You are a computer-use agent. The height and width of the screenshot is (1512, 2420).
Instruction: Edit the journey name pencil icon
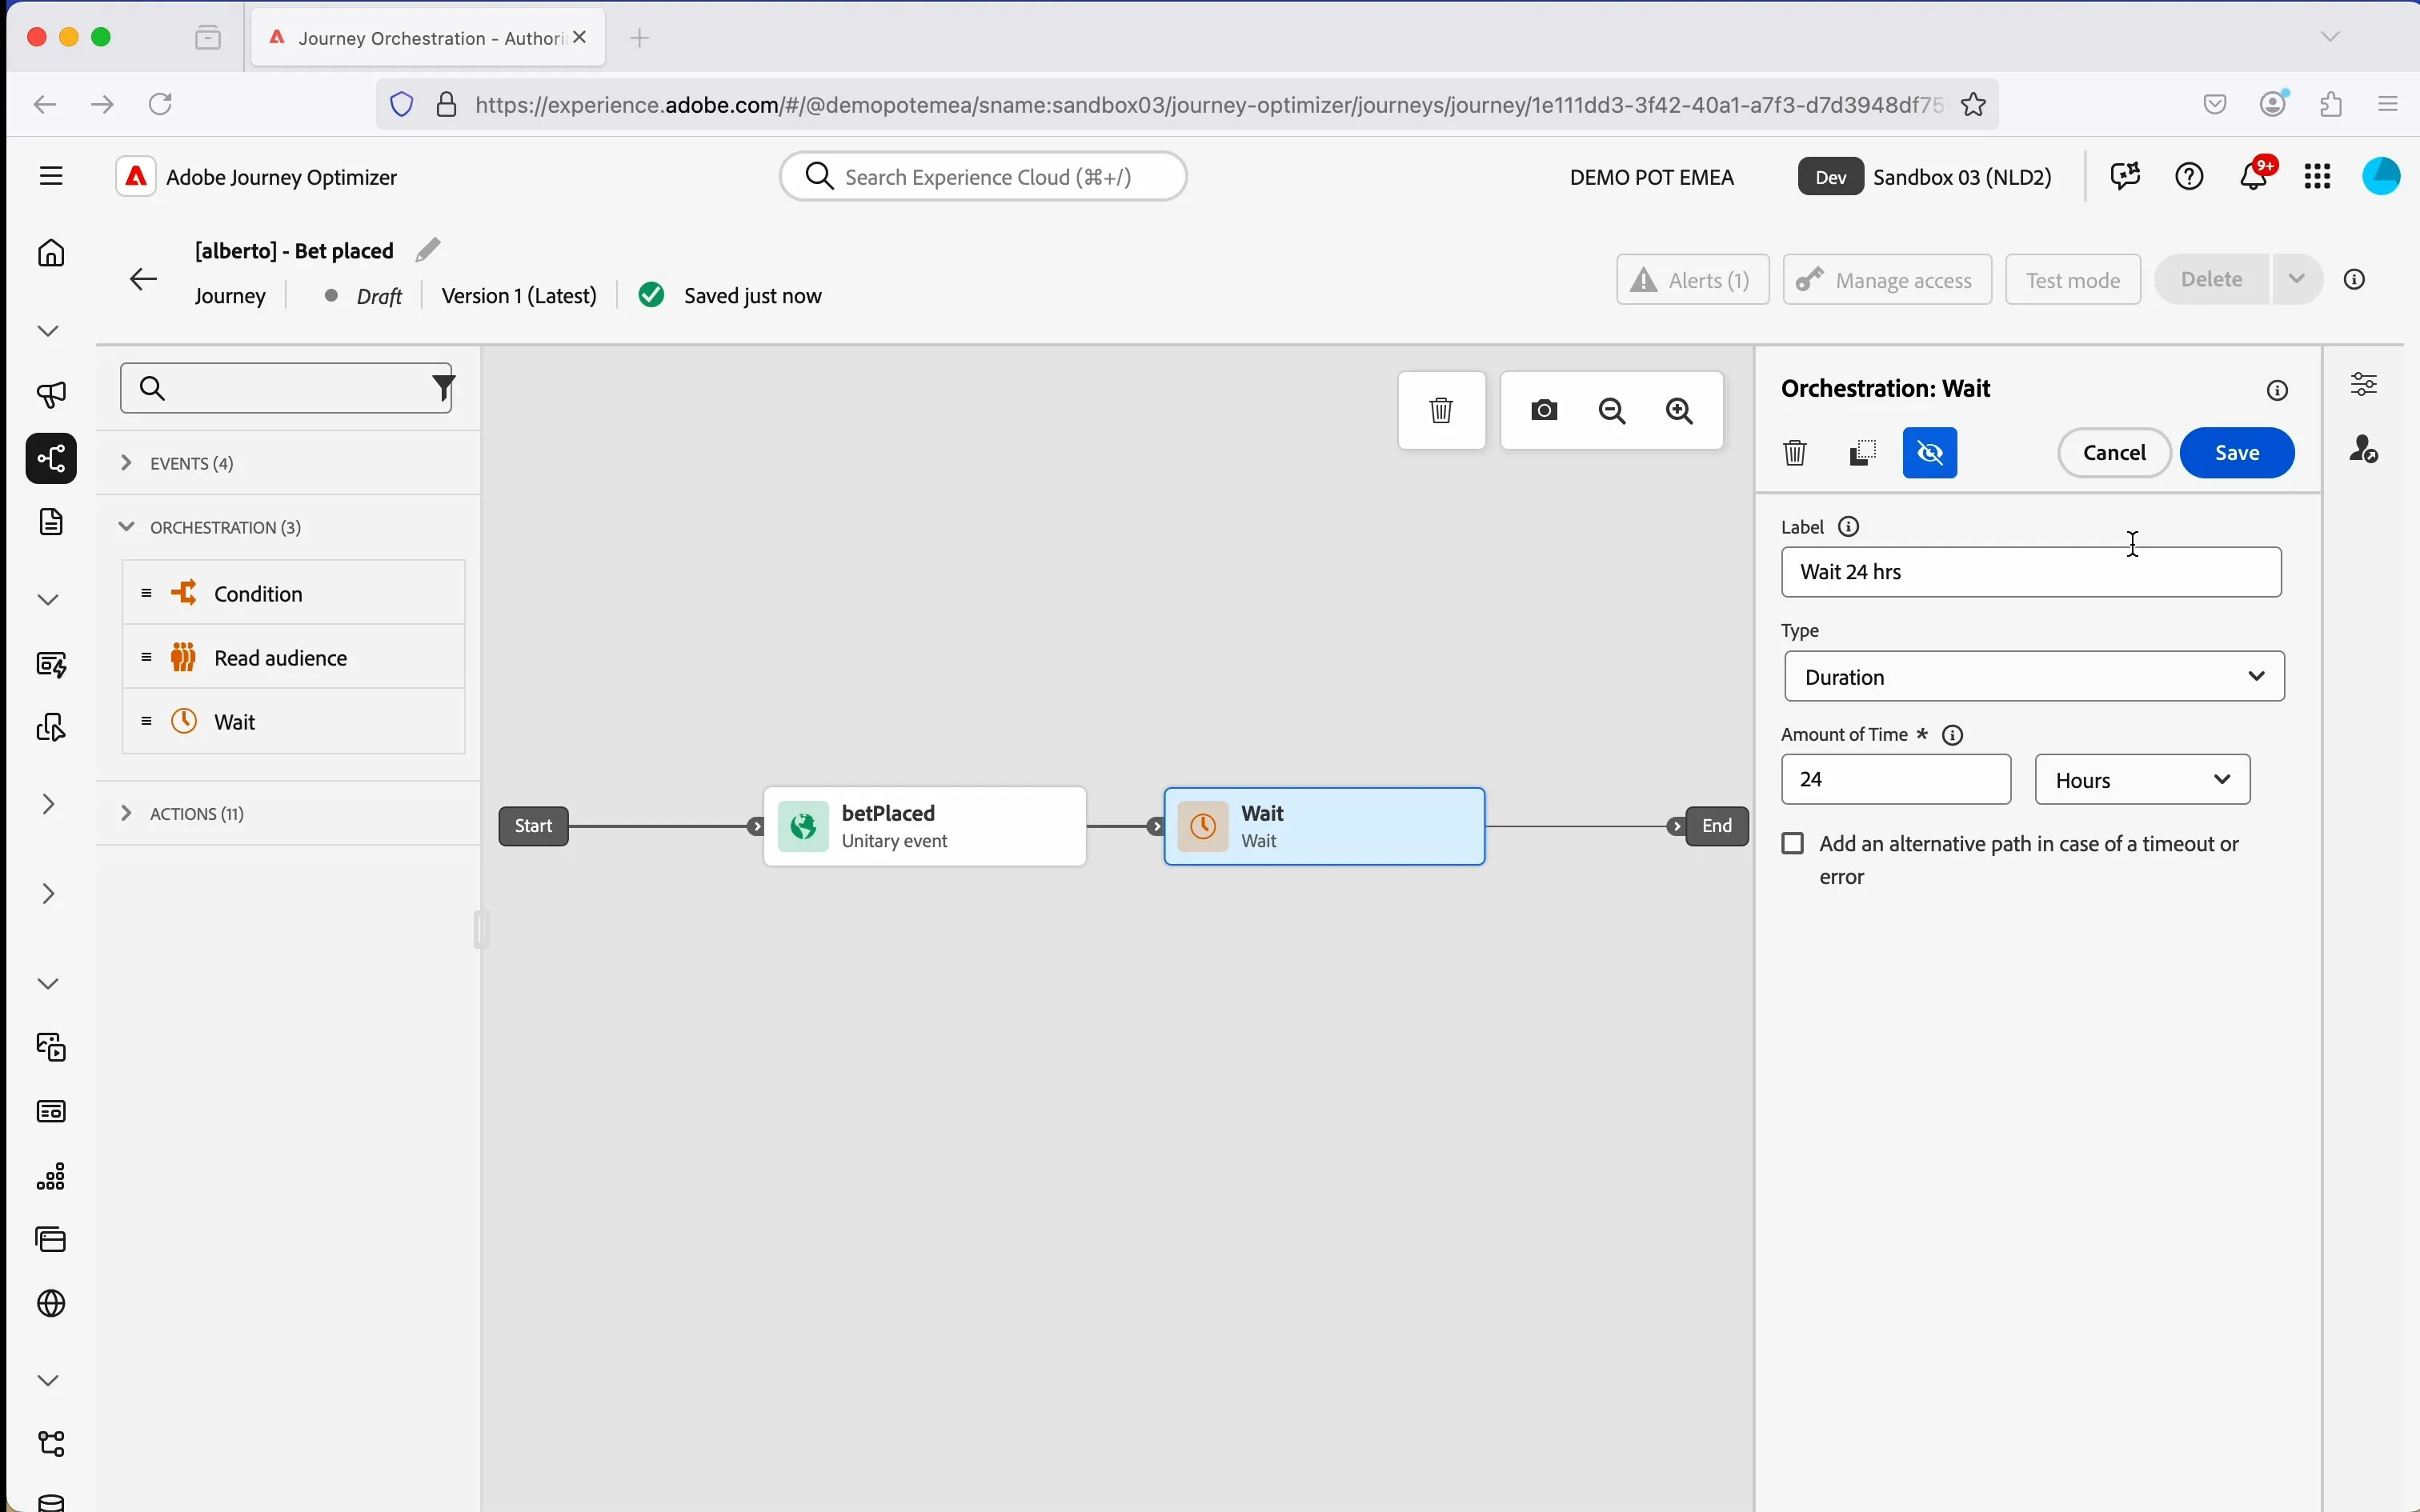click(x=429, y=250)
